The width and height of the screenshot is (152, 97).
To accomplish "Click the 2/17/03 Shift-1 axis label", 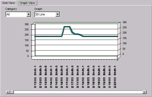I will [67, 77].
